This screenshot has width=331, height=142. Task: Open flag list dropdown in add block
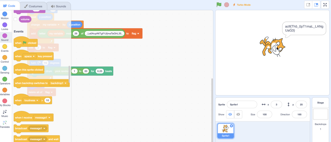[x=135, y=34]
